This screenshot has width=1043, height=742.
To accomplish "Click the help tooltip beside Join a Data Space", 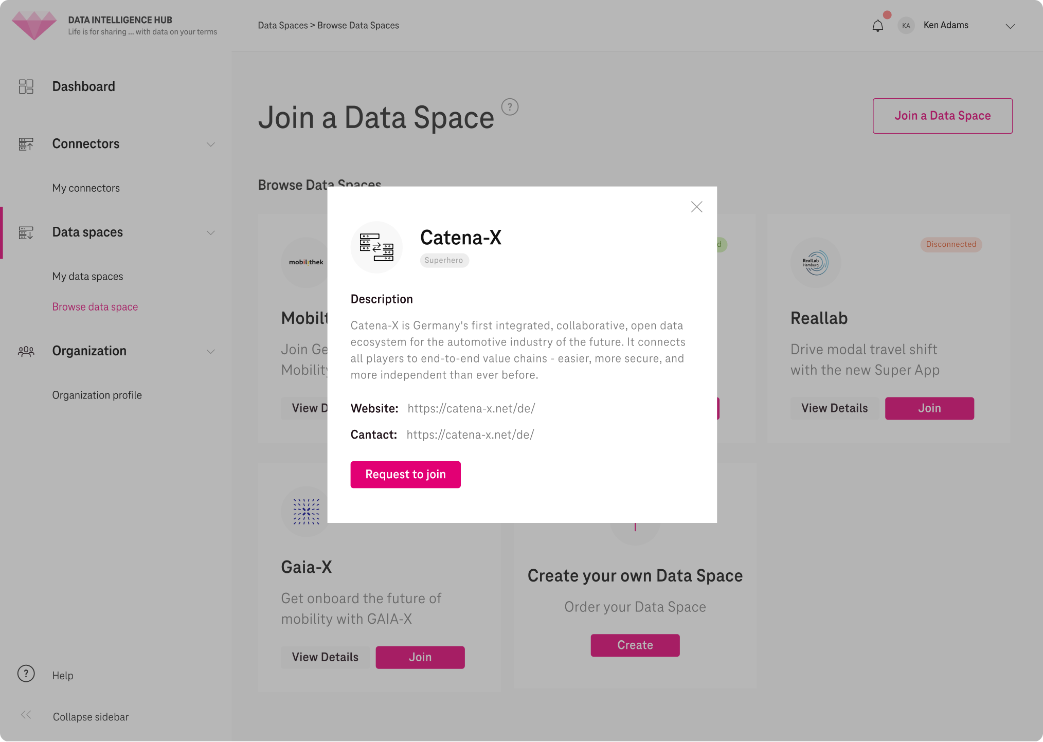I will click(x=510, y=107).
